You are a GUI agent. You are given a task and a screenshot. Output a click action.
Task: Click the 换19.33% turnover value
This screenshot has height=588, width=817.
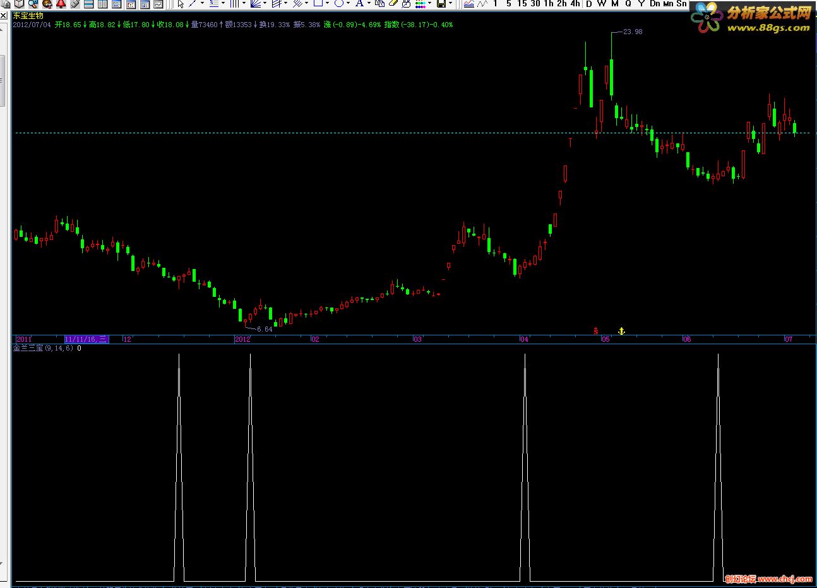tap(275, 25)
